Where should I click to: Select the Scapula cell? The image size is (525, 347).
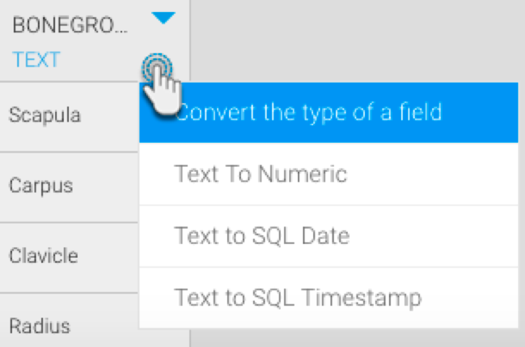(45, 115)
